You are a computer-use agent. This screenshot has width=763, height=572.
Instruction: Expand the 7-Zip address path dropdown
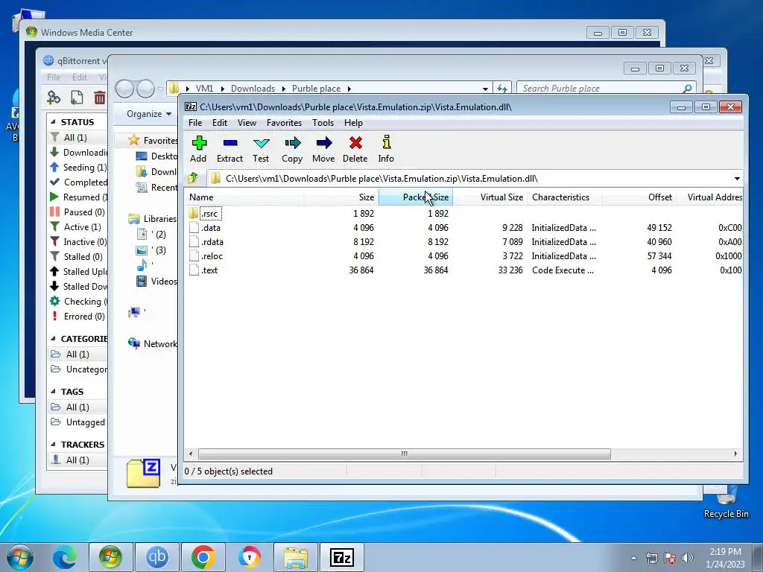(737, 179)
